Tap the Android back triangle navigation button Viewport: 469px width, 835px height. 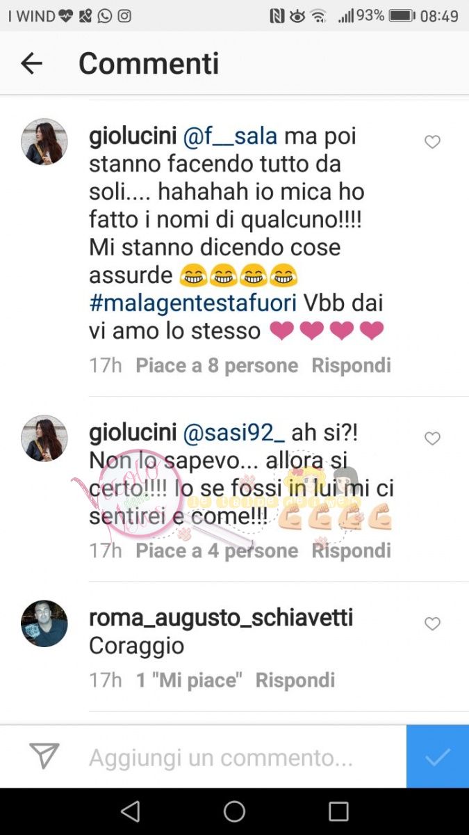pos(130,811)
